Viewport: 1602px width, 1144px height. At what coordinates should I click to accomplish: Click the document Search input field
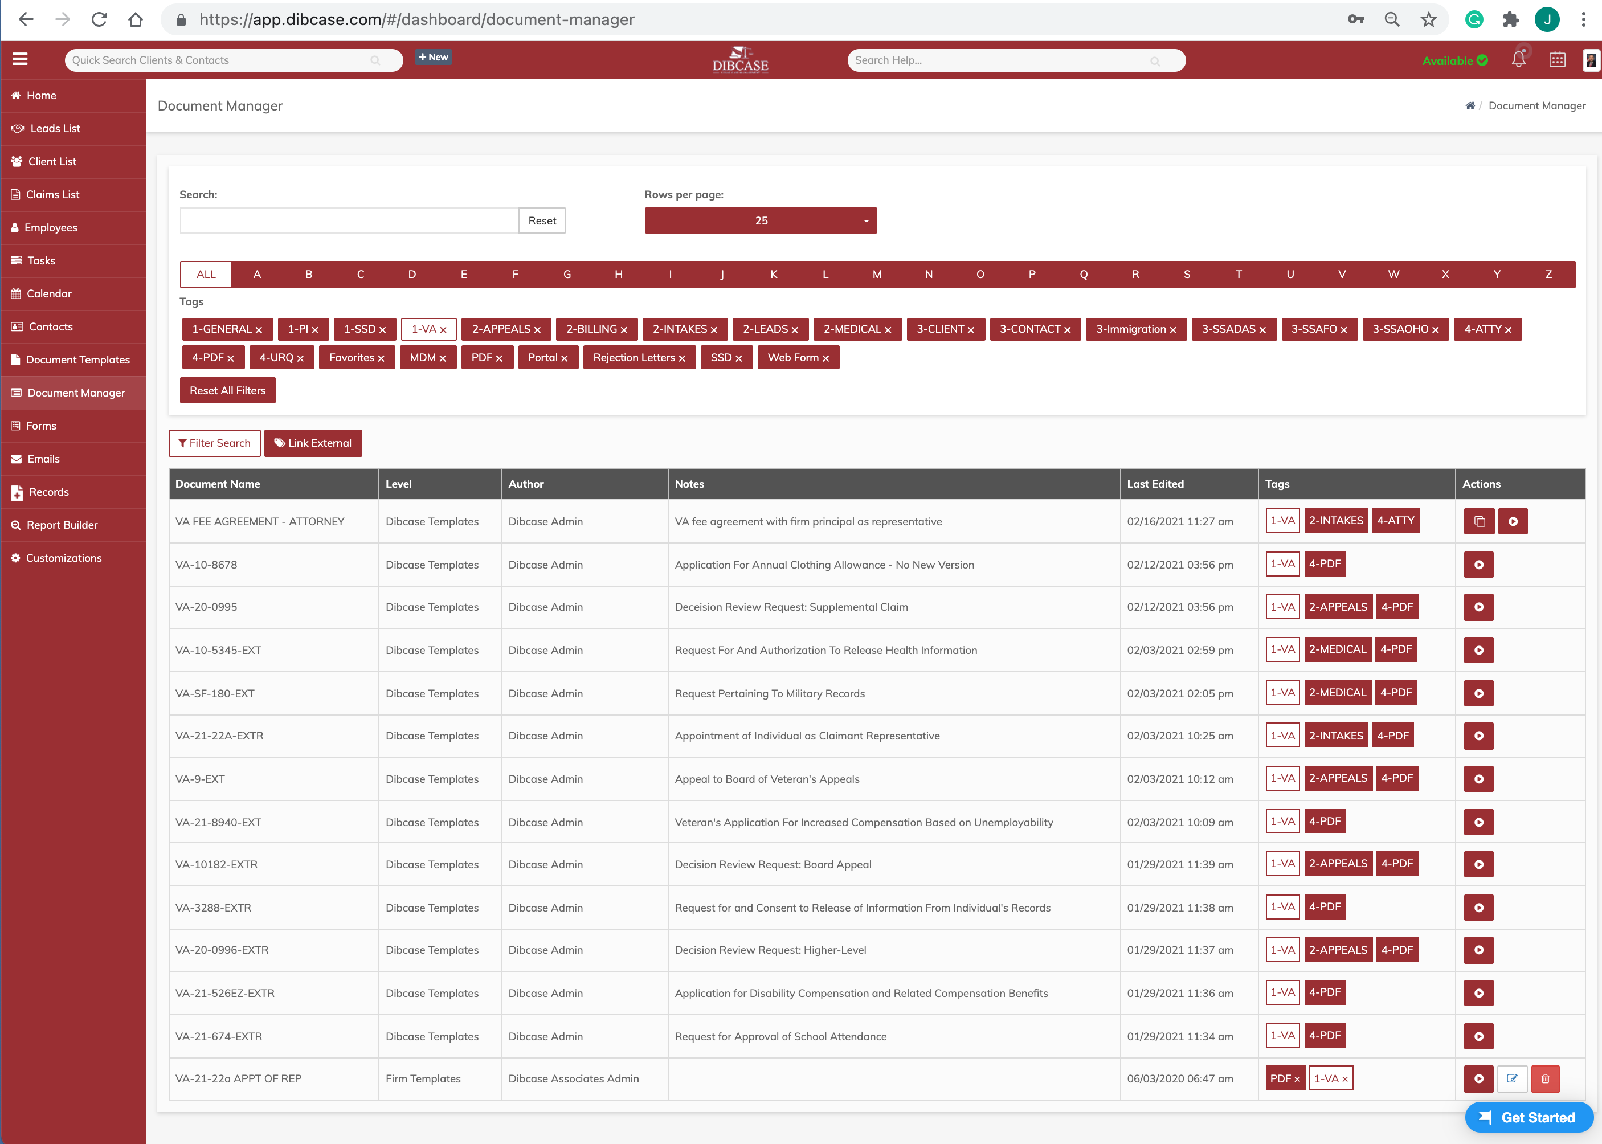pos(349,220)
